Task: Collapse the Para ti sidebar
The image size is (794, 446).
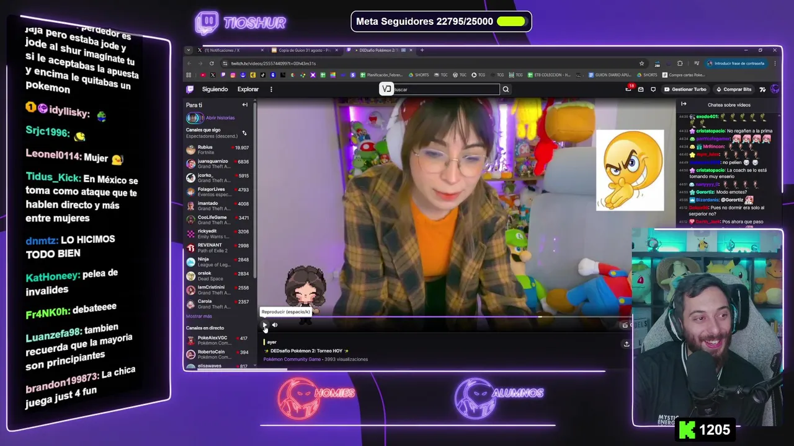Action: 245,105
